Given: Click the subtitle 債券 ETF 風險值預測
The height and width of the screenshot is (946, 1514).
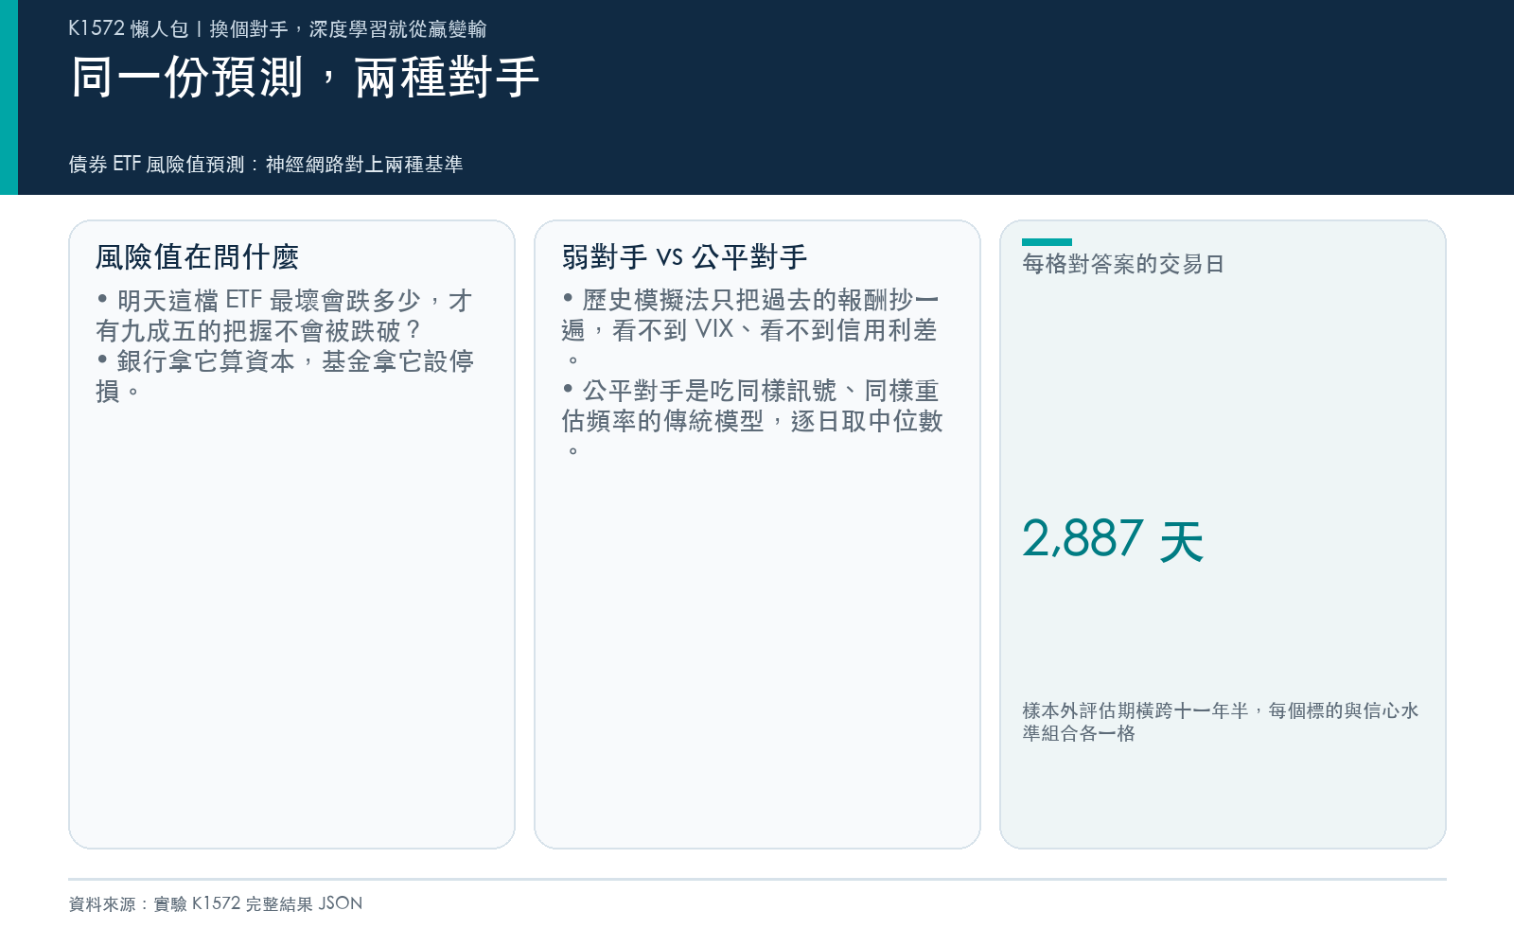Looking at the screenshot, I should pos(266,165).
